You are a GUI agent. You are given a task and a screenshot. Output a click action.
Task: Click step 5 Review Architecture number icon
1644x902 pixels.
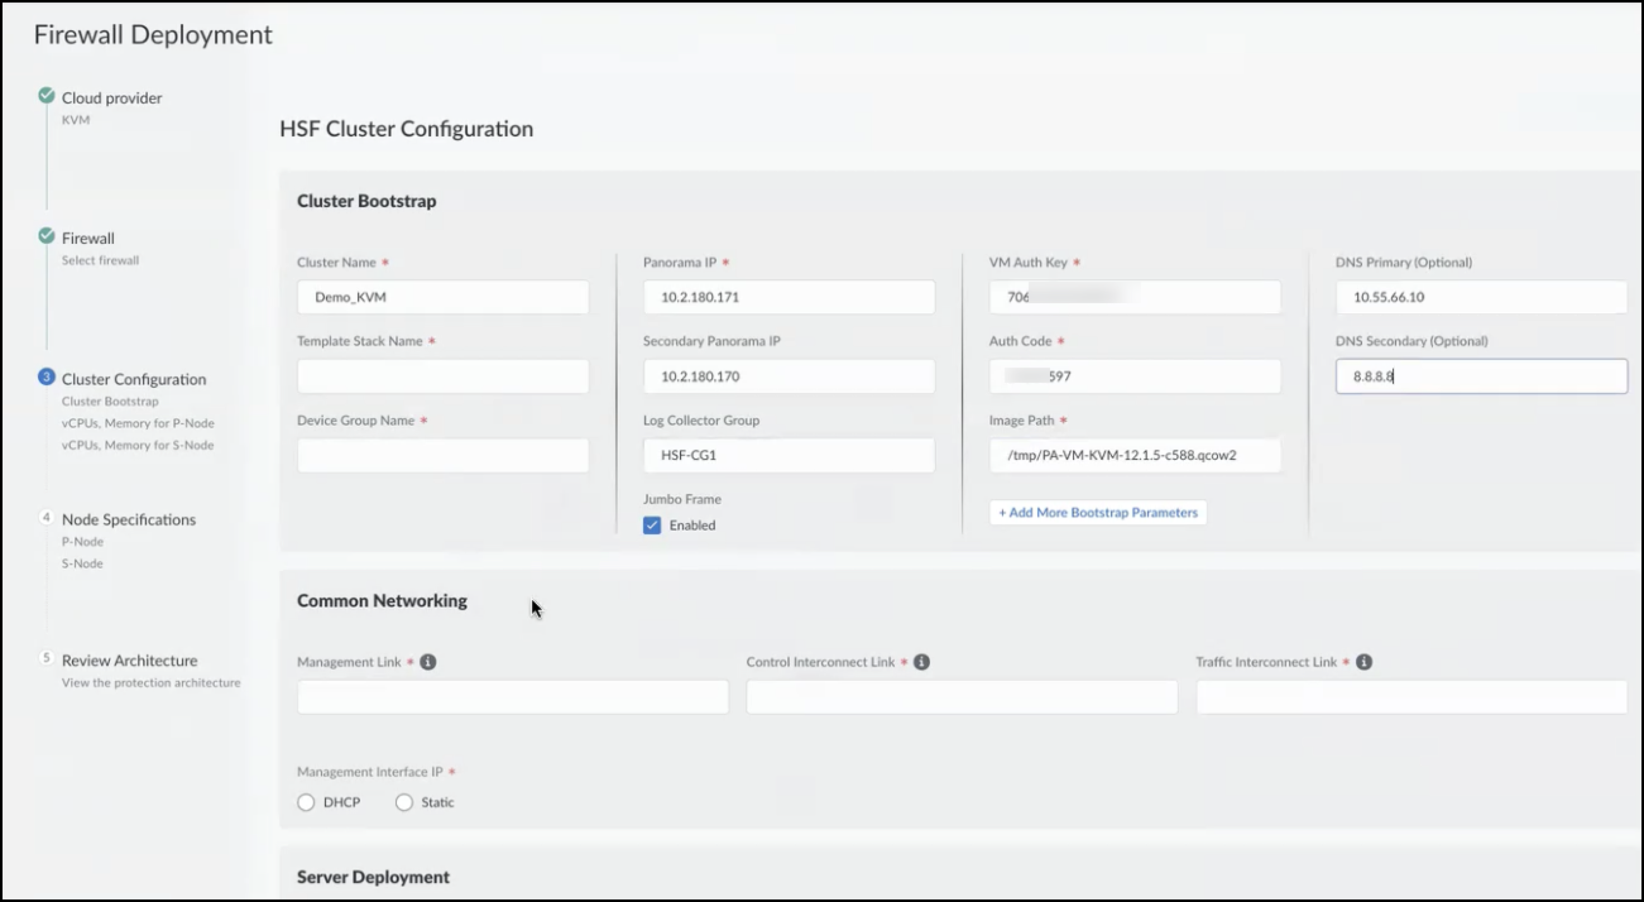(46, 658)
